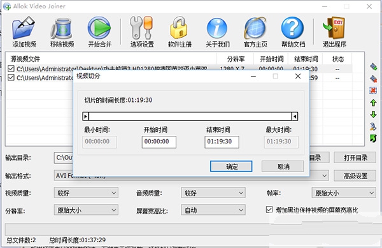382x248 pixels.
Task: Click the add video film-strip icon in right sidebar
Action: 373,66
